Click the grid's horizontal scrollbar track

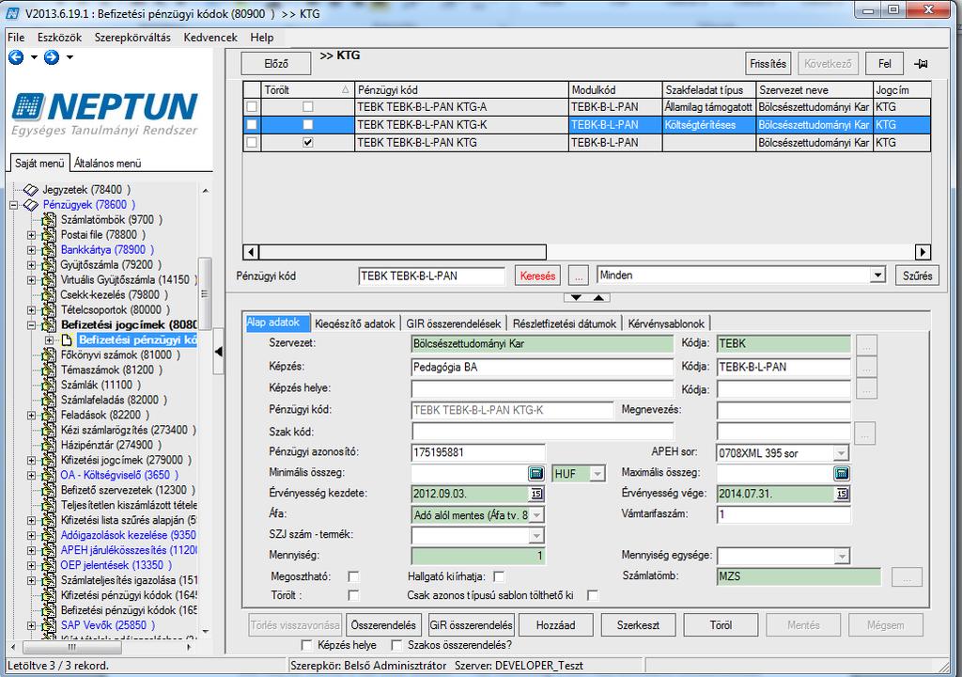pos(730,252)
